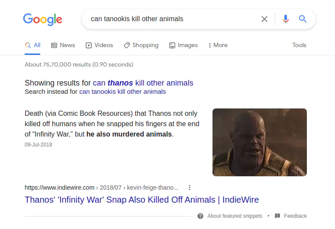Open the Thanos' 'Infinity War' Snap IndieWire result
The height and width of the screenshot is (229, 335).
point(142,200)
